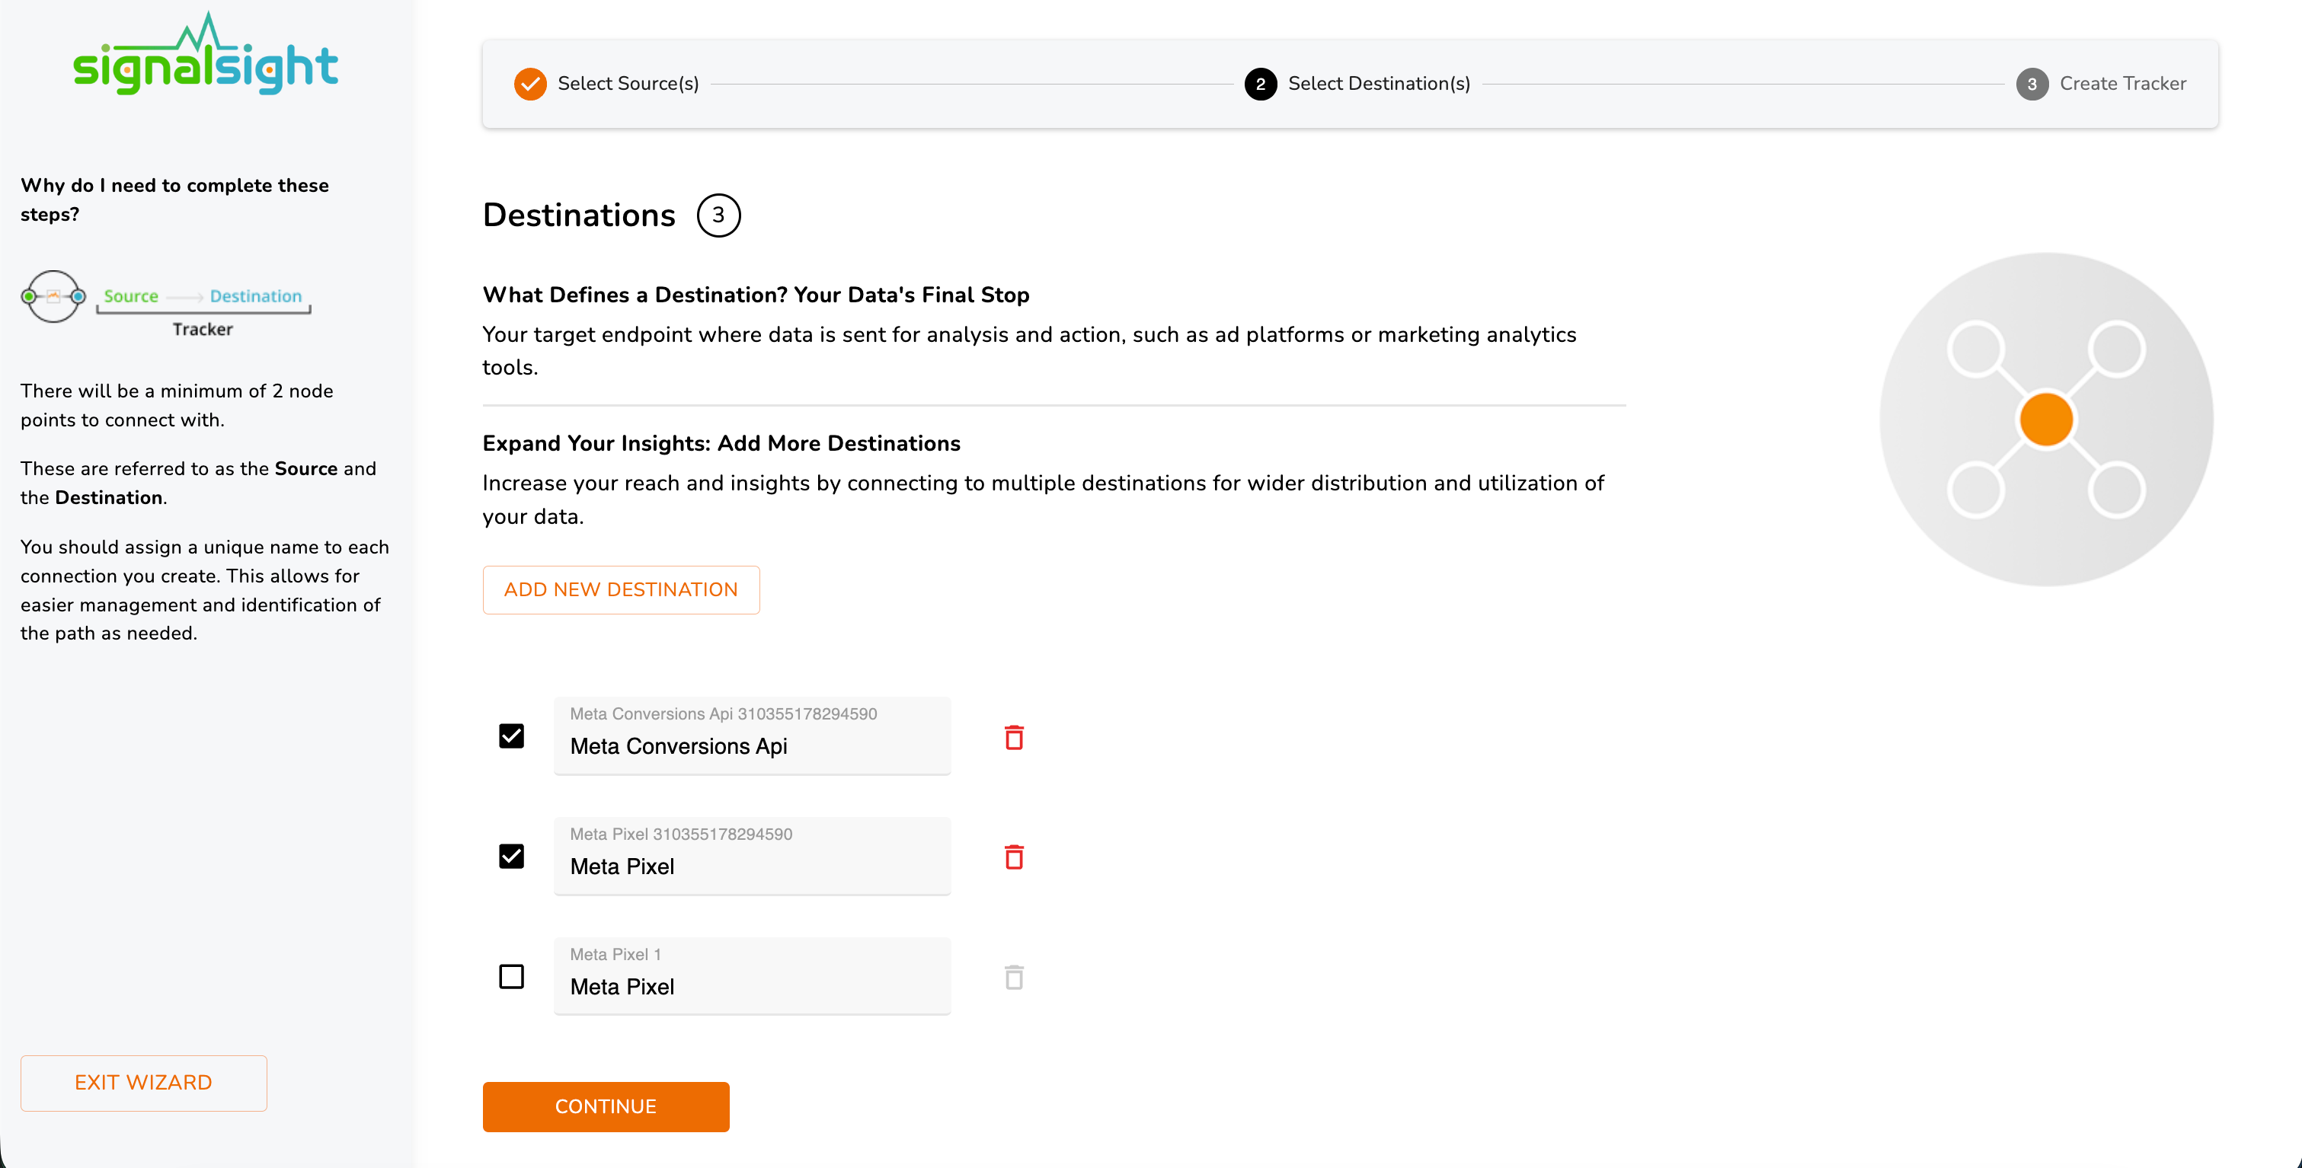The image size is (2302, 1168).
Task: Click the orange checkmark for Select Source(s)
Action: pyautogui.click(x=530, y=84)
